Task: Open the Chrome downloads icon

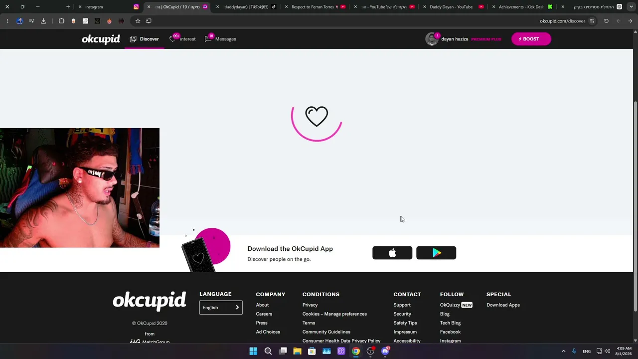Action: coord(43,21)
